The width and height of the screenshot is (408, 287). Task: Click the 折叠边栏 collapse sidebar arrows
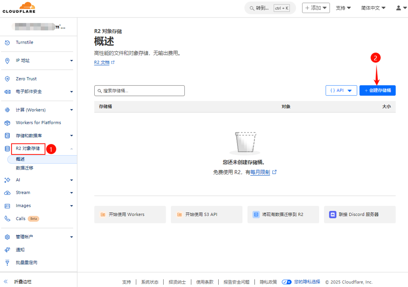point(6,282)
